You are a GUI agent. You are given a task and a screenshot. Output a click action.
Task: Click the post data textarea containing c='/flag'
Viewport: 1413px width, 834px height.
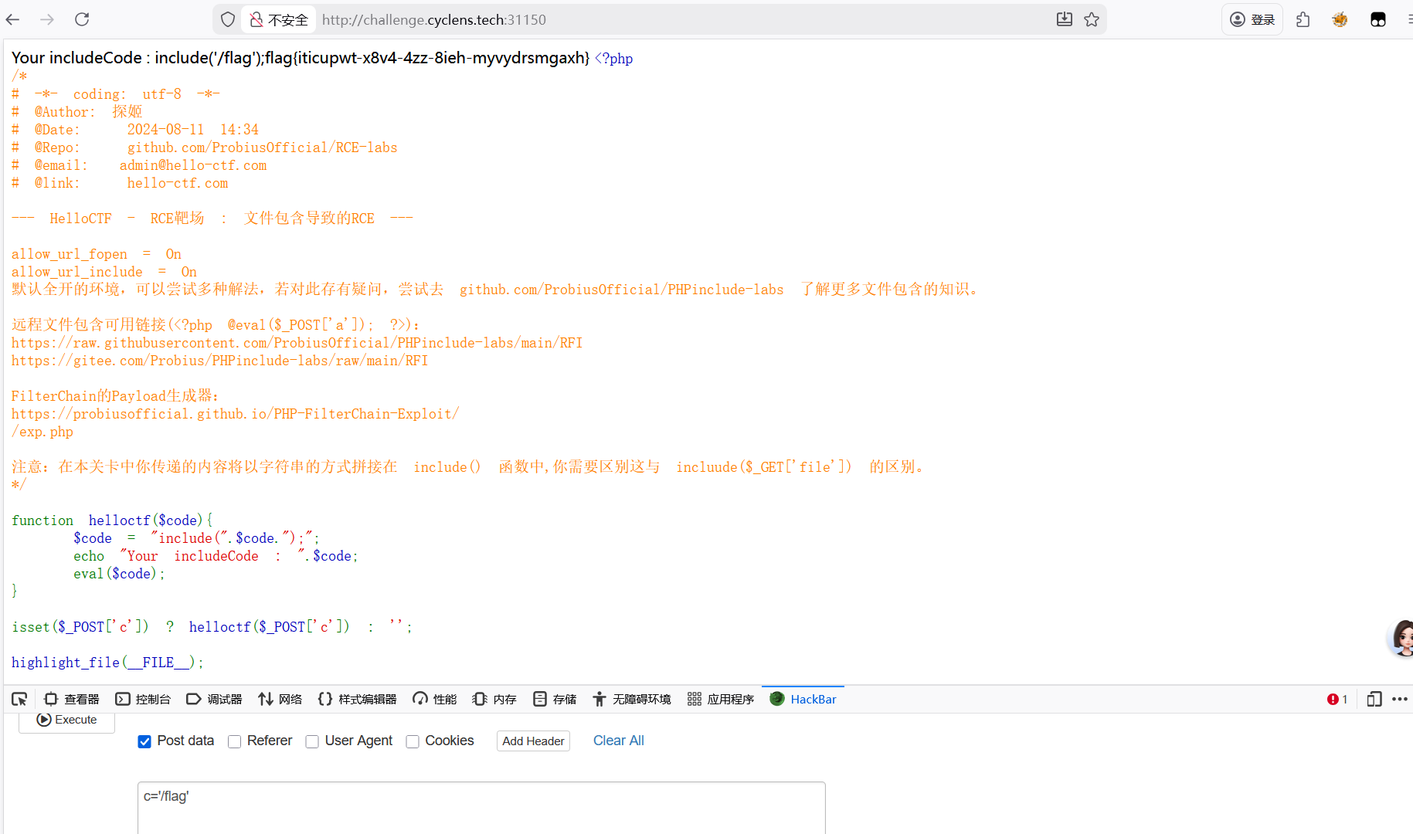click(481, 808)
